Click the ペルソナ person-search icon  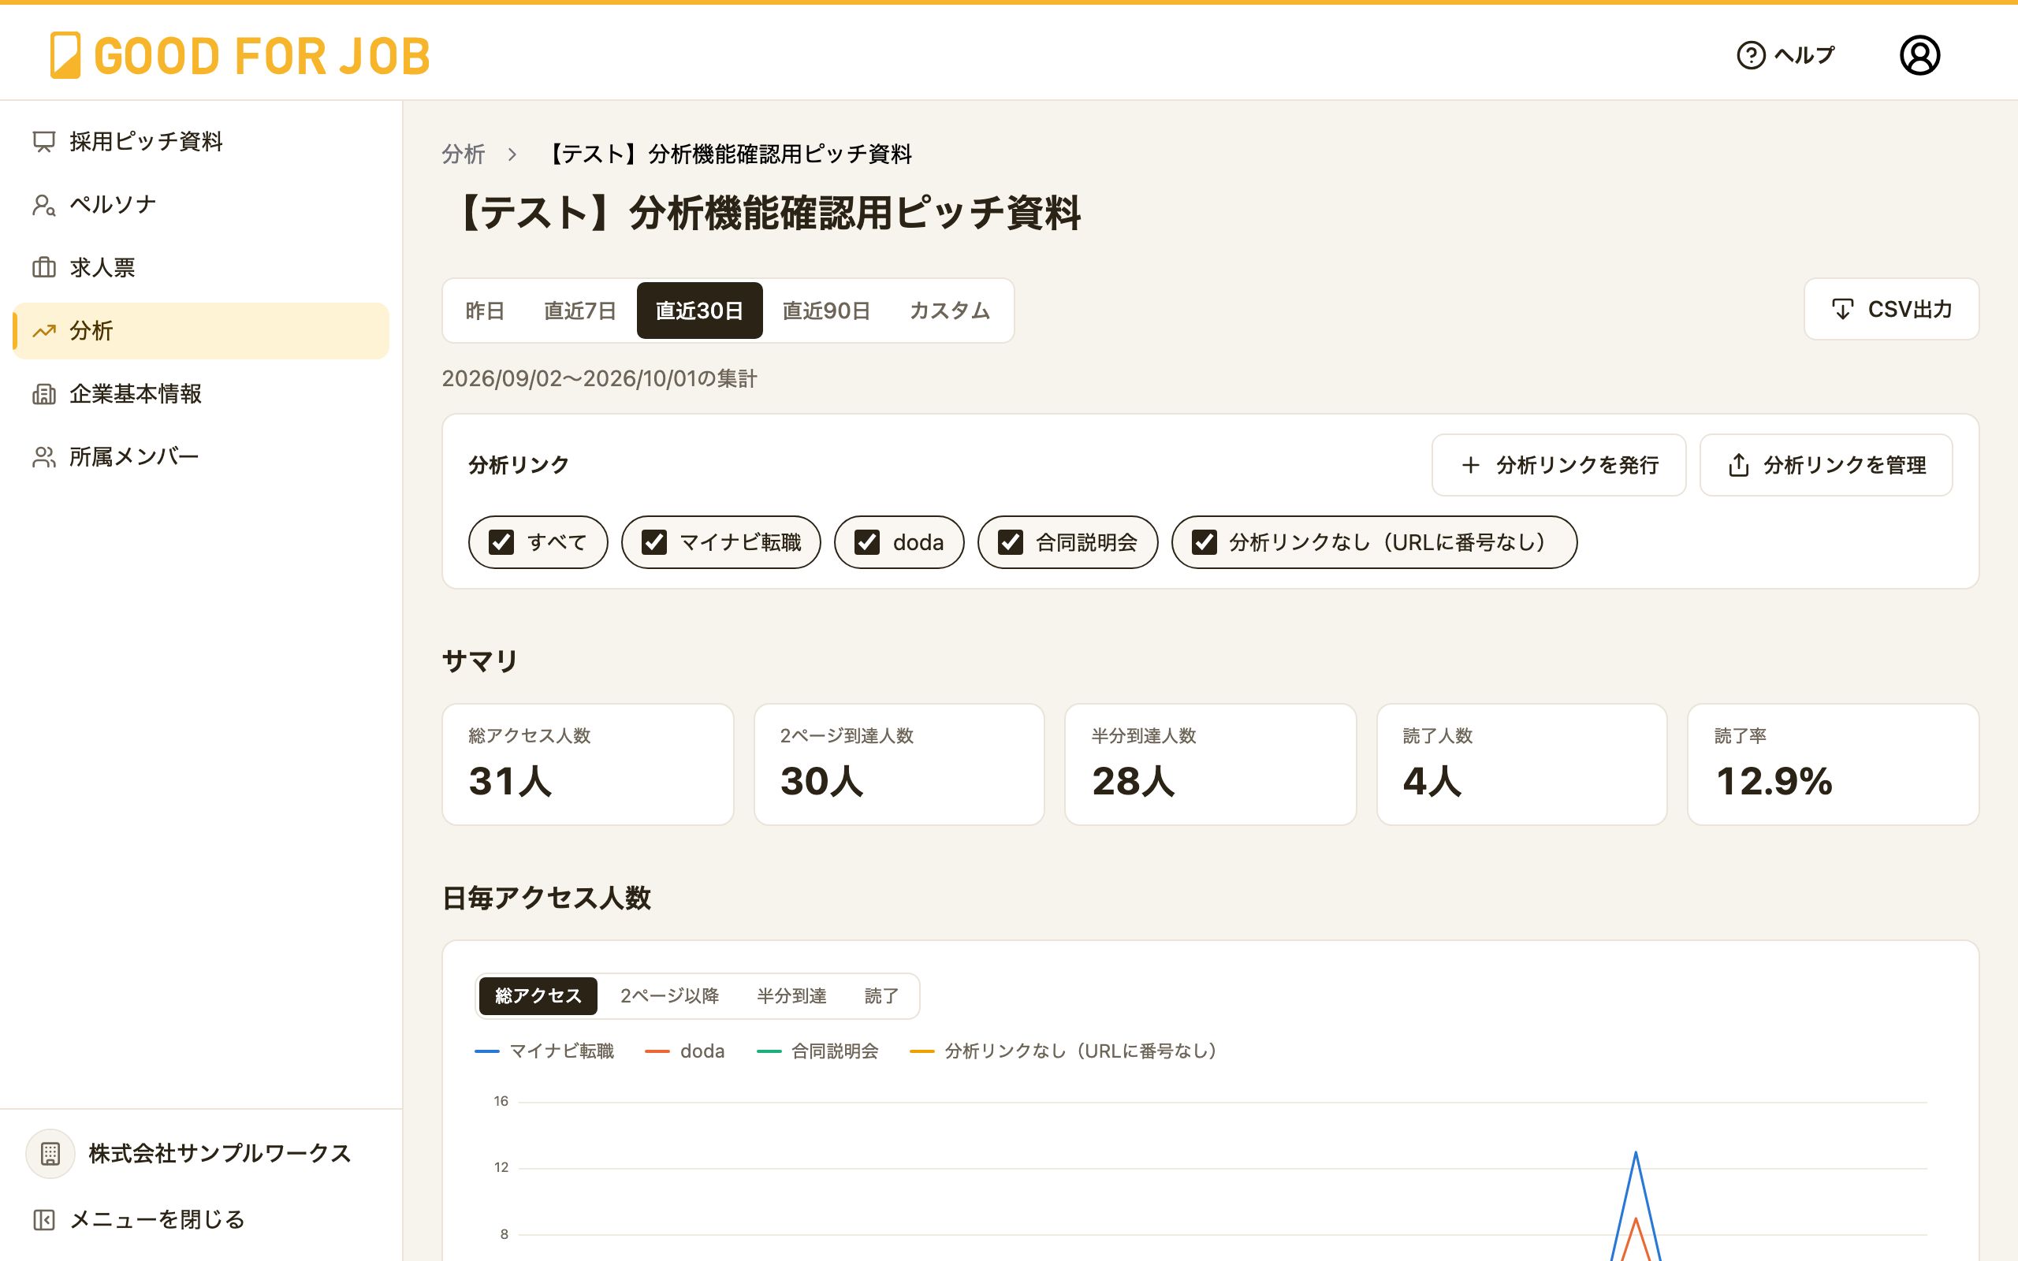(43, 205)
